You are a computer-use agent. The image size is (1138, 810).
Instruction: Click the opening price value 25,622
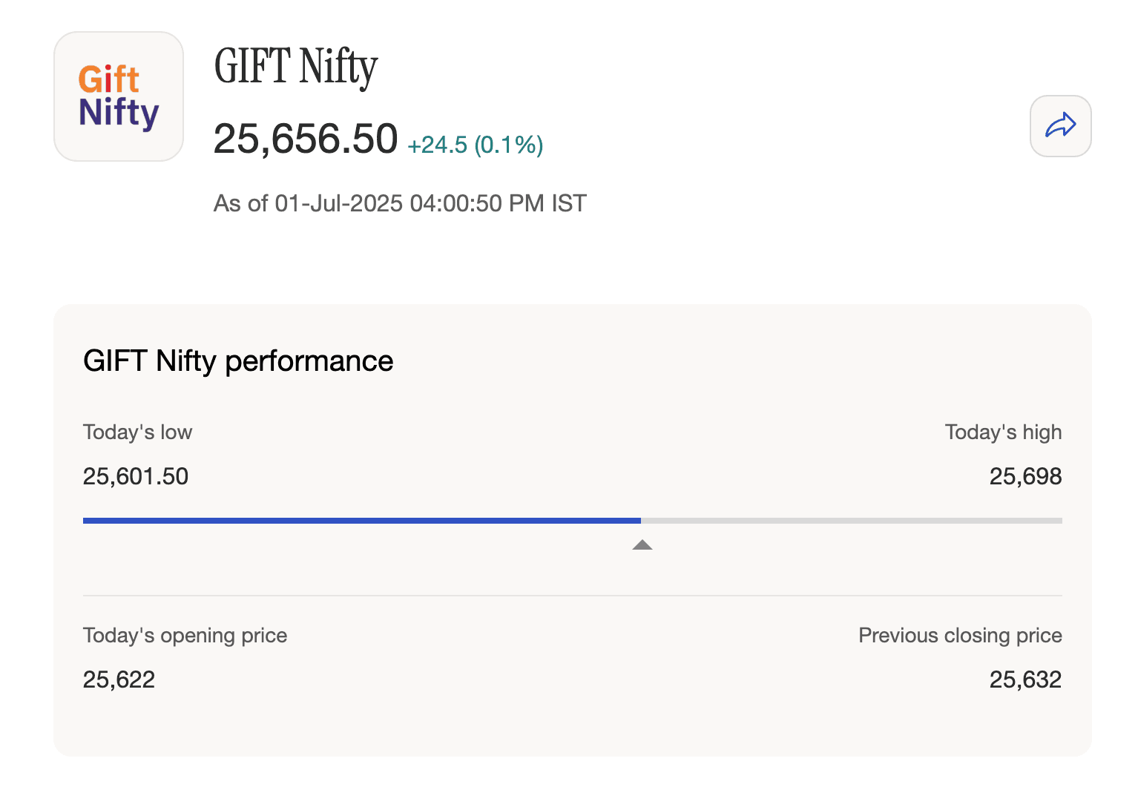pos(119,679)
